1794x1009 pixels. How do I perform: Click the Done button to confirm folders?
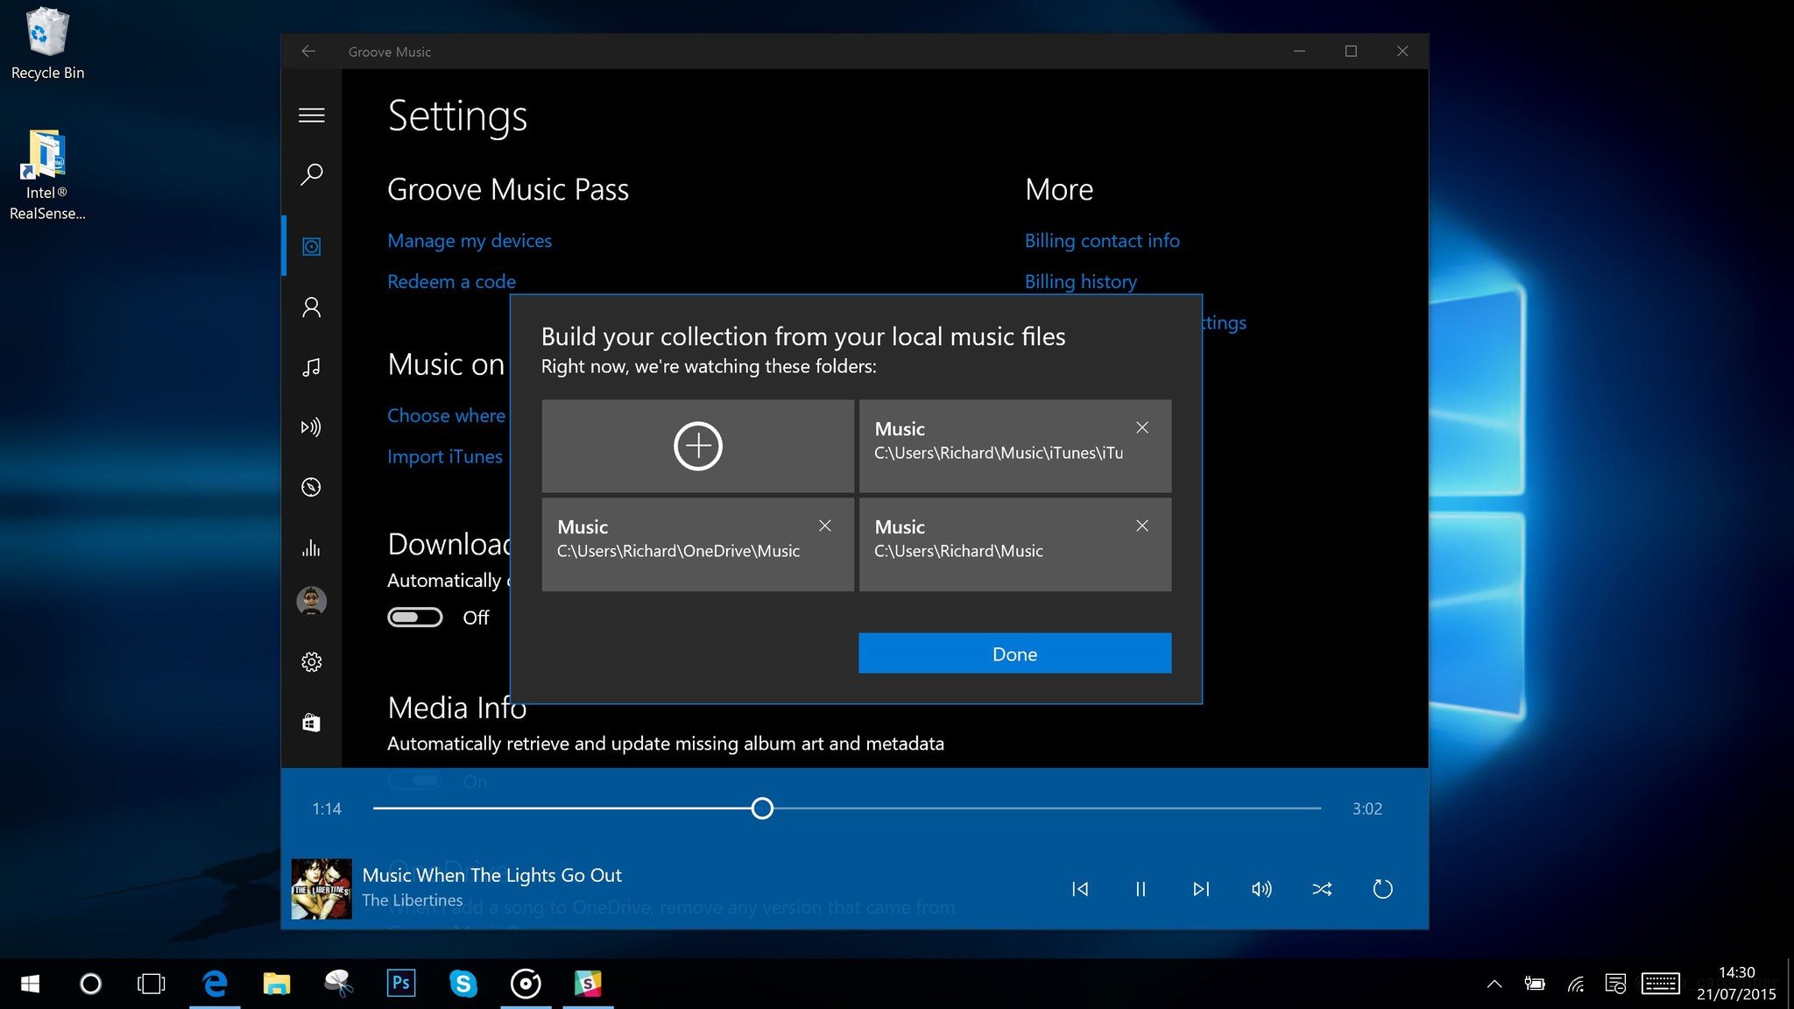tap(1014, 653)
